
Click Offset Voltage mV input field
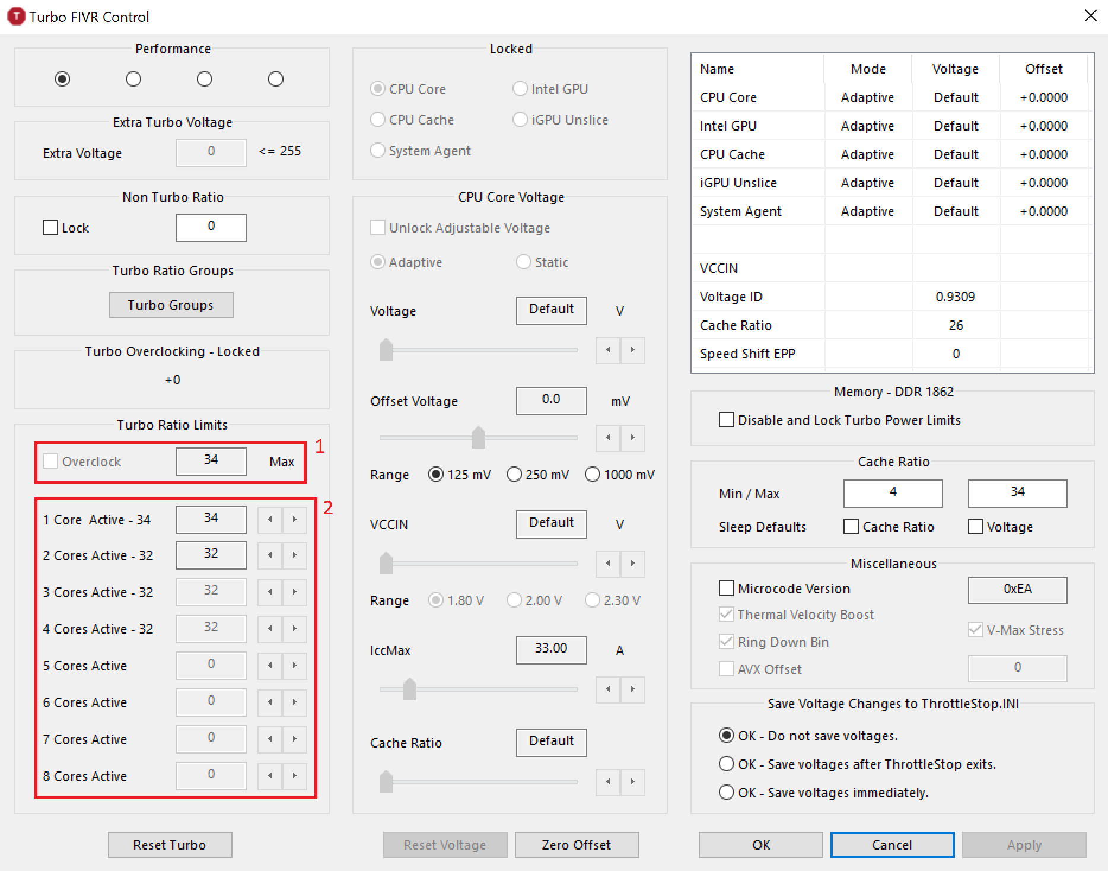coord(552,400)
